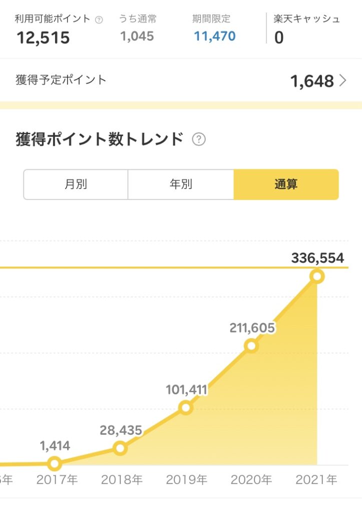The width and height of the screenshot is (362, 513).
Task: Tap the 2020年 data point circle
Action: click(x=251, y=346)
